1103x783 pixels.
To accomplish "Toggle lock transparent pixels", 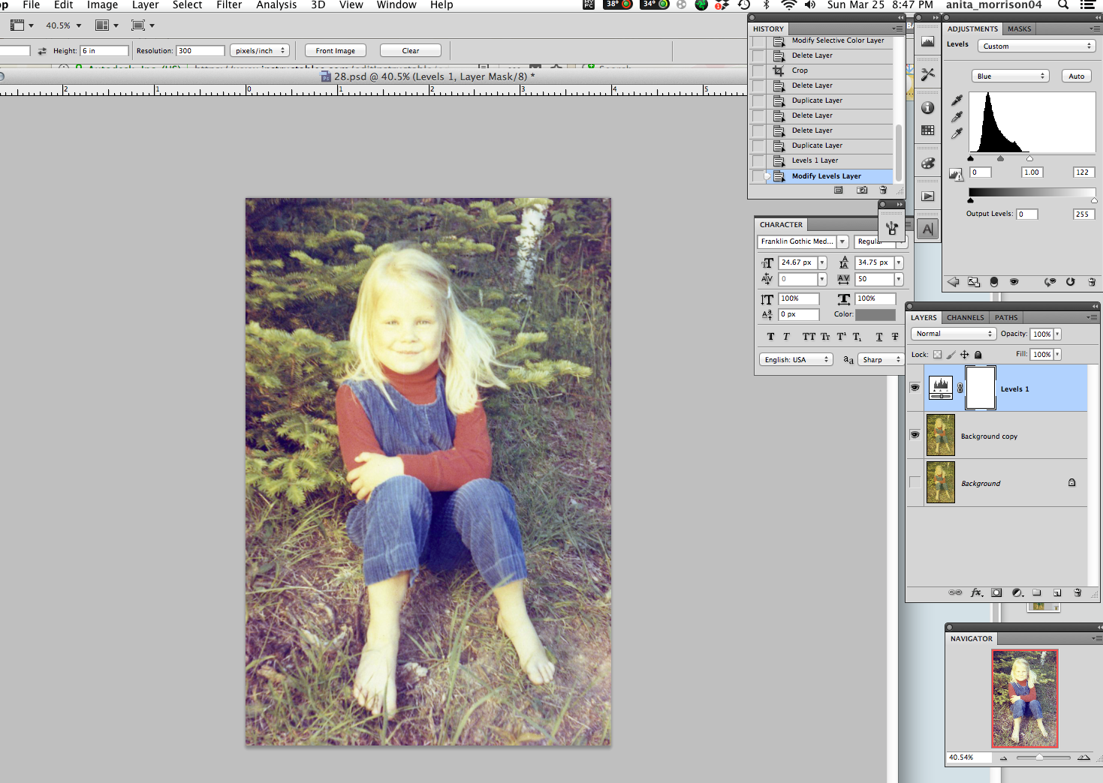I will pos(937,355).
